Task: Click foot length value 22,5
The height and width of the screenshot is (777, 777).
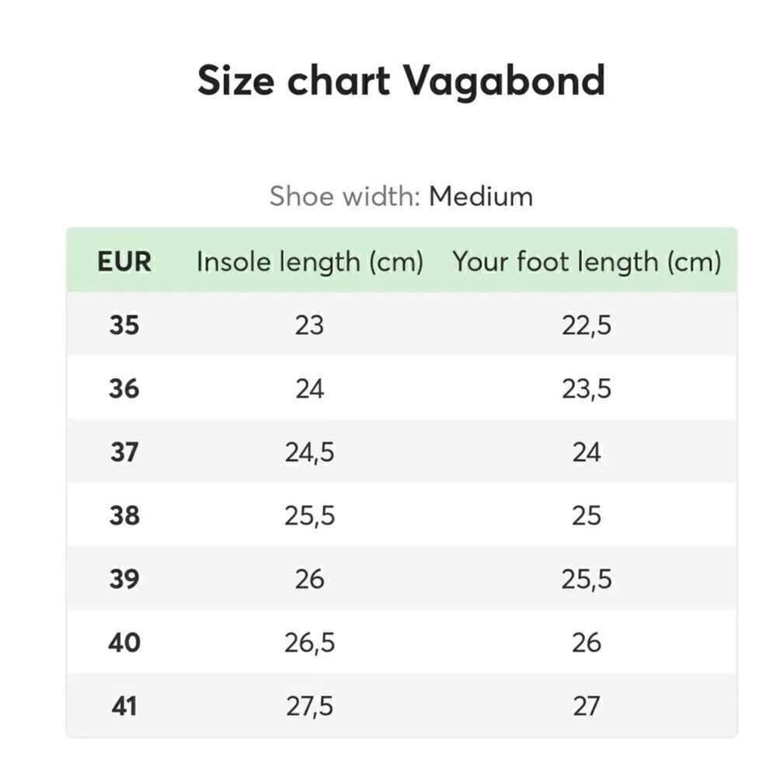Action: tap(587, 325)
